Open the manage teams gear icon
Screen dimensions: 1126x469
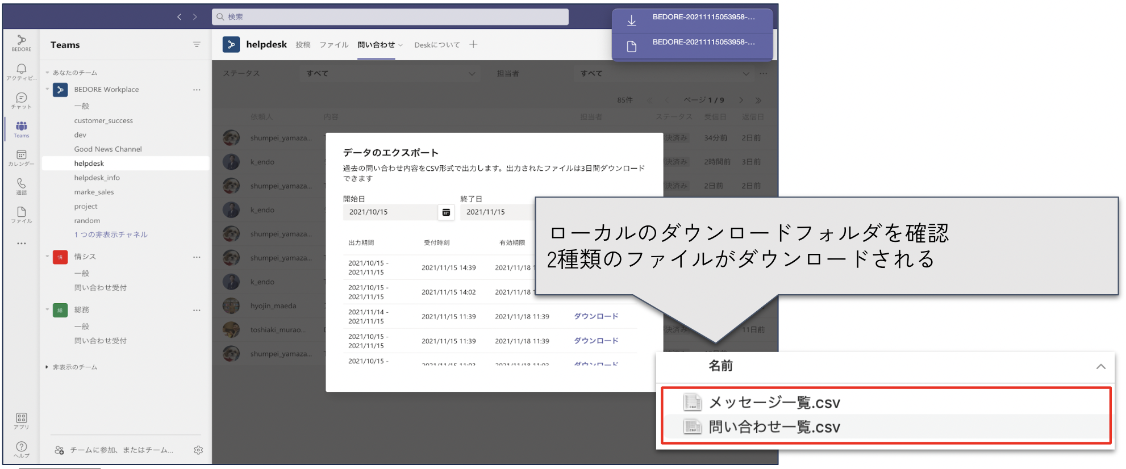(x=198, y=450)
